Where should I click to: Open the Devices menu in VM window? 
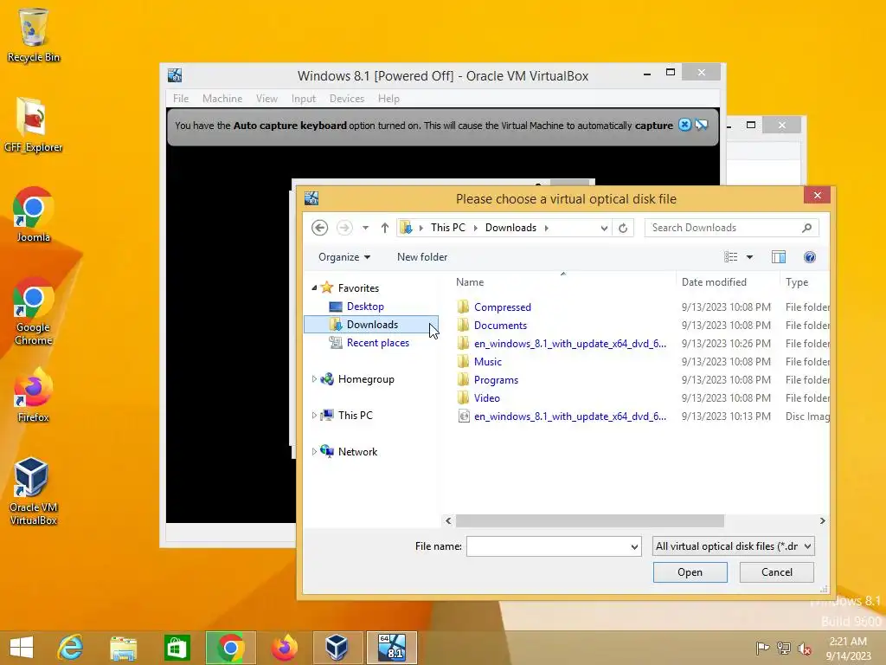click(347, 99)
